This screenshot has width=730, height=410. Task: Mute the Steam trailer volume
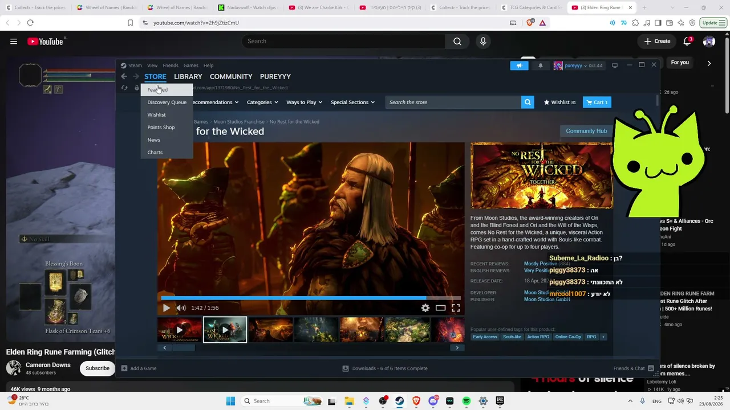pos(181,307)
